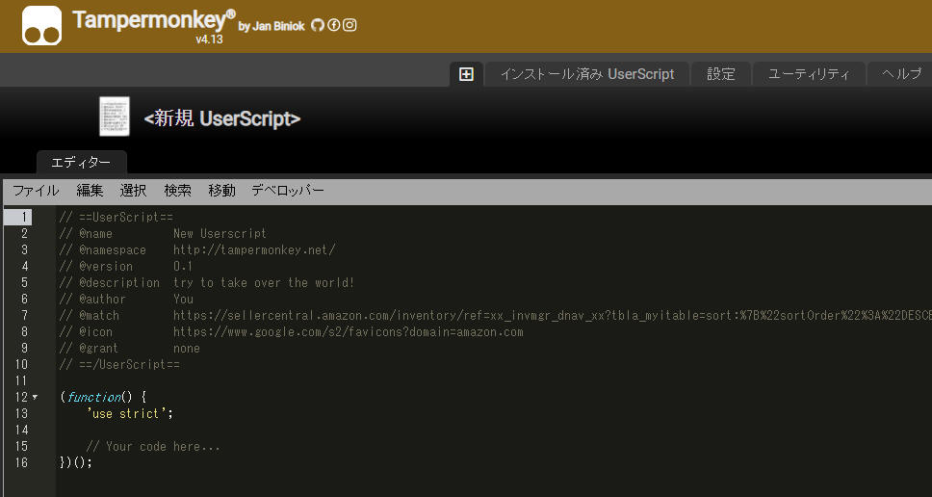932x497 pixels.
Task: Open the 検索 menu
Action: coord(178,191)
